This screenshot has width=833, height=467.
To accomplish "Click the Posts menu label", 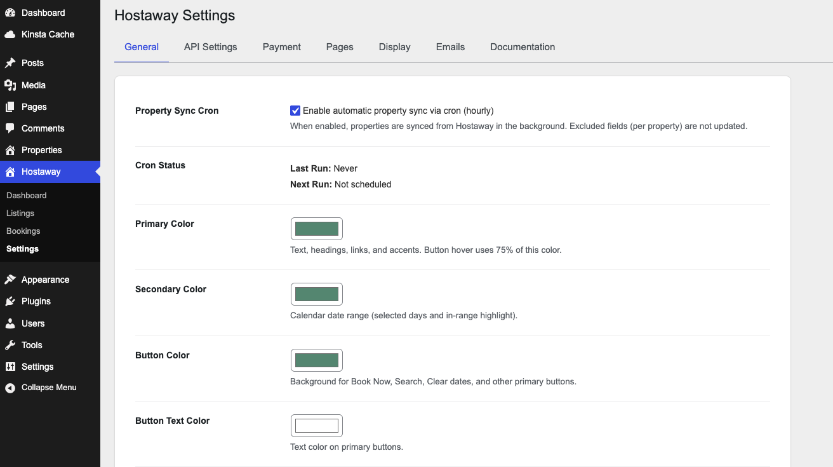I will [x=32, y=63].
